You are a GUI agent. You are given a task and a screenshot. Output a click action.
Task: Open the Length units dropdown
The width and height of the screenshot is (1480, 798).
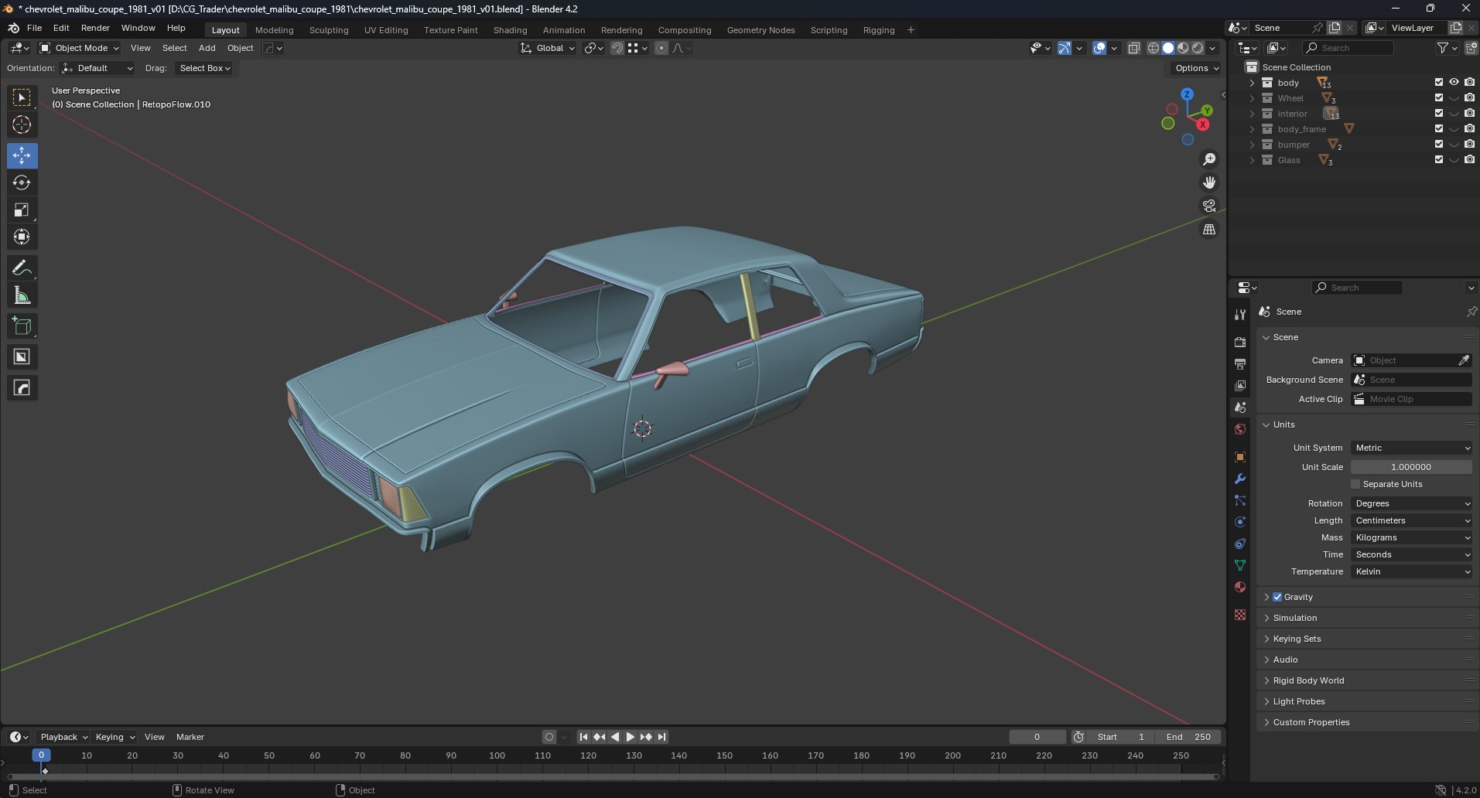(1411, 520)
